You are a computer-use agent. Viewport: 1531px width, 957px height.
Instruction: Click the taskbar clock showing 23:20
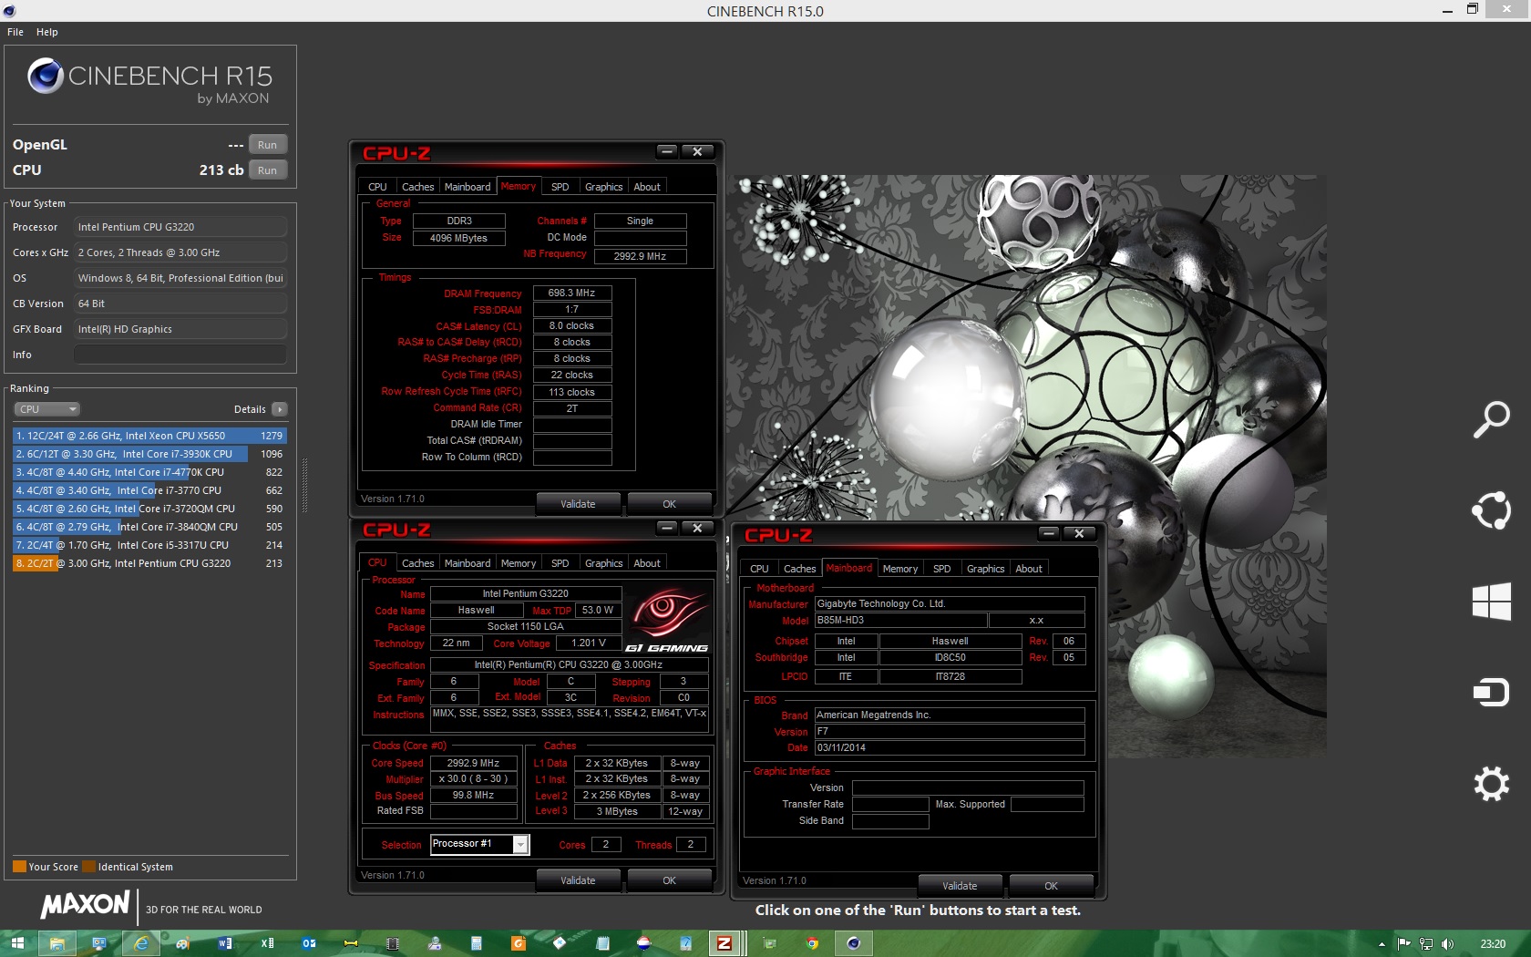[1493, 944]
